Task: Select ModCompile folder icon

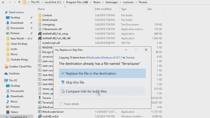Action: coord(40,20)
